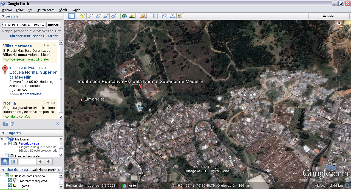351x190 pixels.
Task: Add a placemark with the pushpin icon
Action: click(82, 16)
